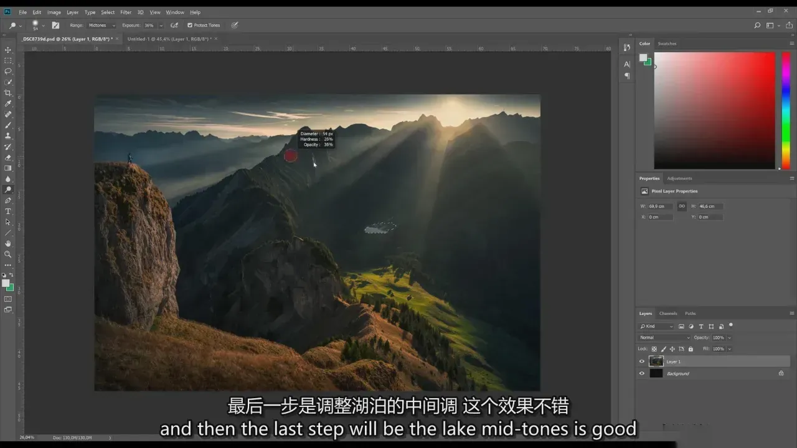Click the W width field in Properties
The height and width of the screenshot is (448, 797).
[661, 206]
